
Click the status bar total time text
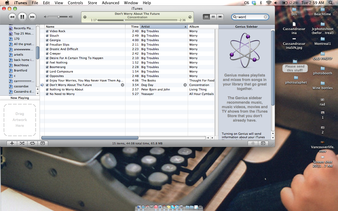137,143
